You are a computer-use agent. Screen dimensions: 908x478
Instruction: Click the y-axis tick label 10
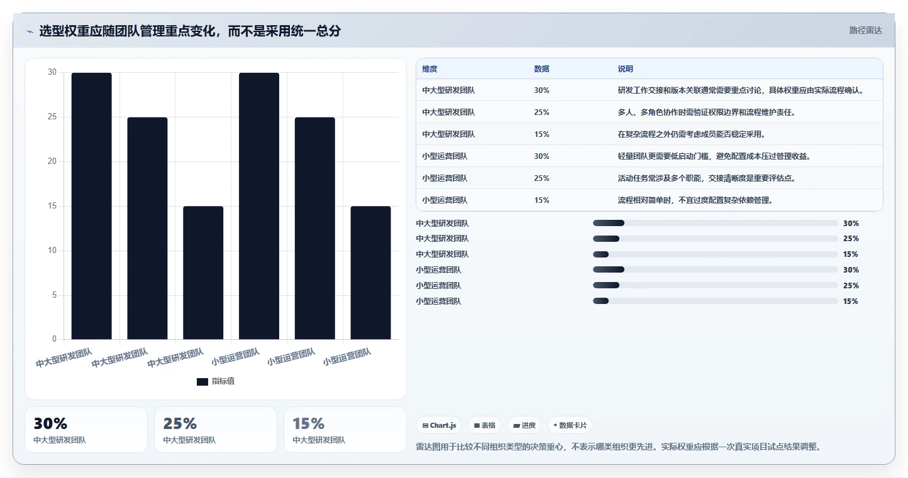(52, 251)
